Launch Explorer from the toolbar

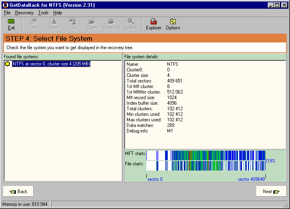tap(154, 24)
